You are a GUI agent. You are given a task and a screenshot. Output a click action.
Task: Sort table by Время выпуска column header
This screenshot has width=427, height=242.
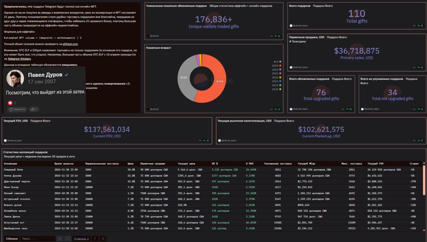click(64, 164)
